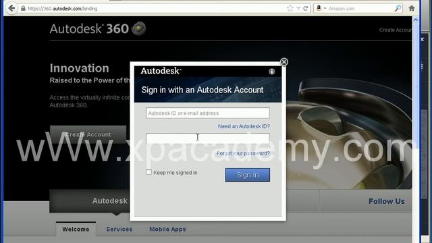Open the Need an Autodesk ID link
Image resolution: width=432 pixels, height=243 pixels.
pos(244,126)
